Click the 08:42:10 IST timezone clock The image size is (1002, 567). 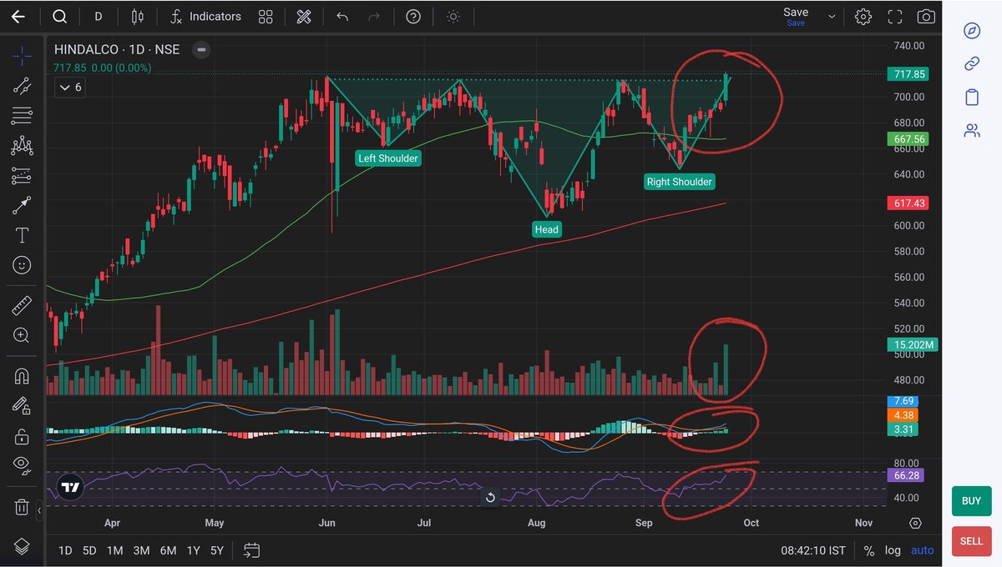point(813,550)
